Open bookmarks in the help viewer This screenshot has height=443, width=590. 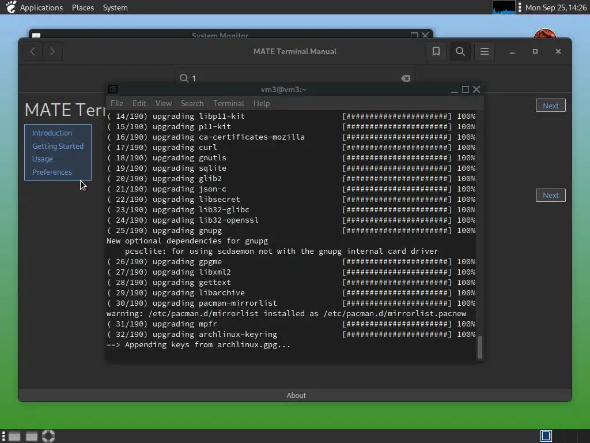pos(436,51)
